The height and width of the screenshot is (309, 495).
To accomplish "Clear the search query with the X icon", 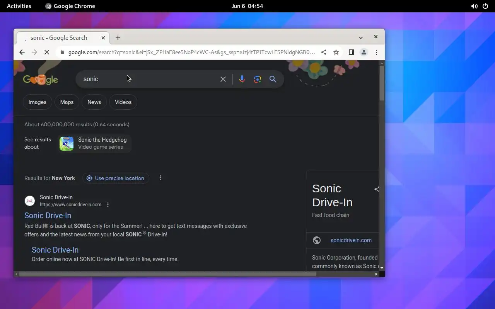I will pyautogui.click(x=223, y=79).
